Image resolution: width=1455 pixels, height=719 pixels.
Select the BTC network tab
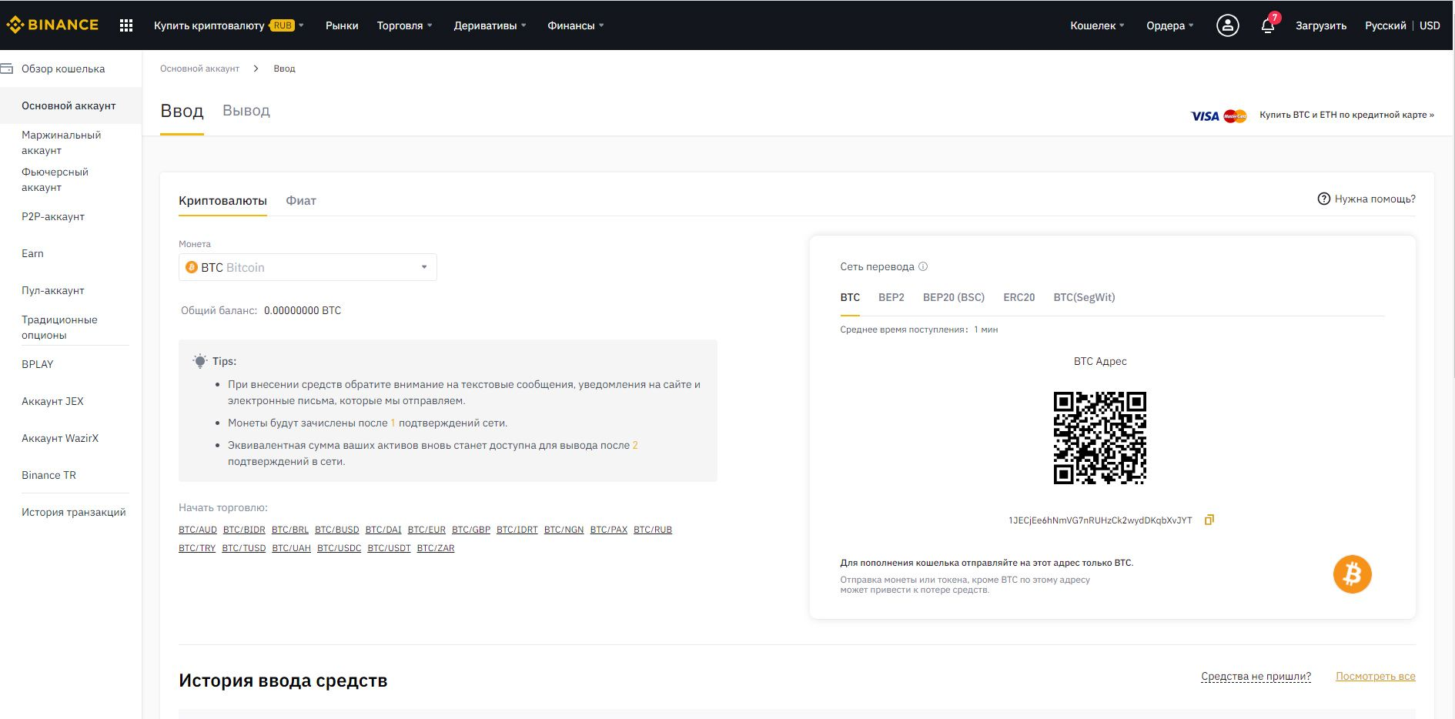[x=850, y=297]
